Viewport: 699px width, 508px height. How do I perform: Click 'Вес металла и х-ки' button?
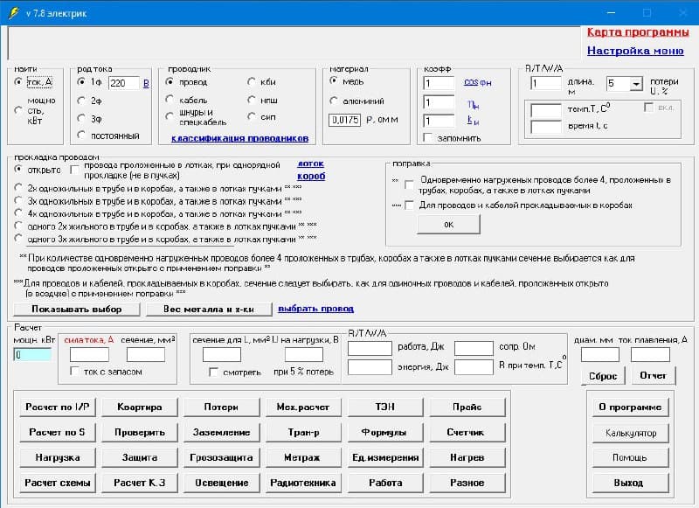[x=209, y=309]
